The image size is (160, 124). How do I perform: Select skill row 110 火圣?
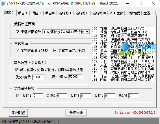click(124, 65)
